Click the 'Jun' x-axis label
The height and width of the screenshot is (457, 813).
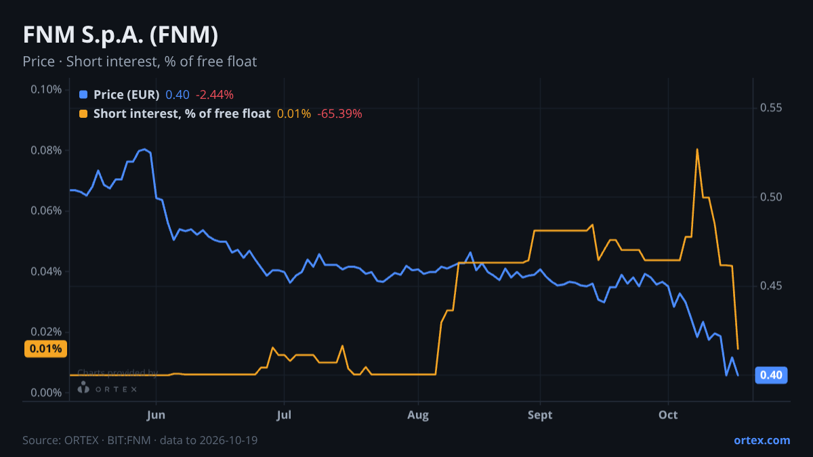157,415
